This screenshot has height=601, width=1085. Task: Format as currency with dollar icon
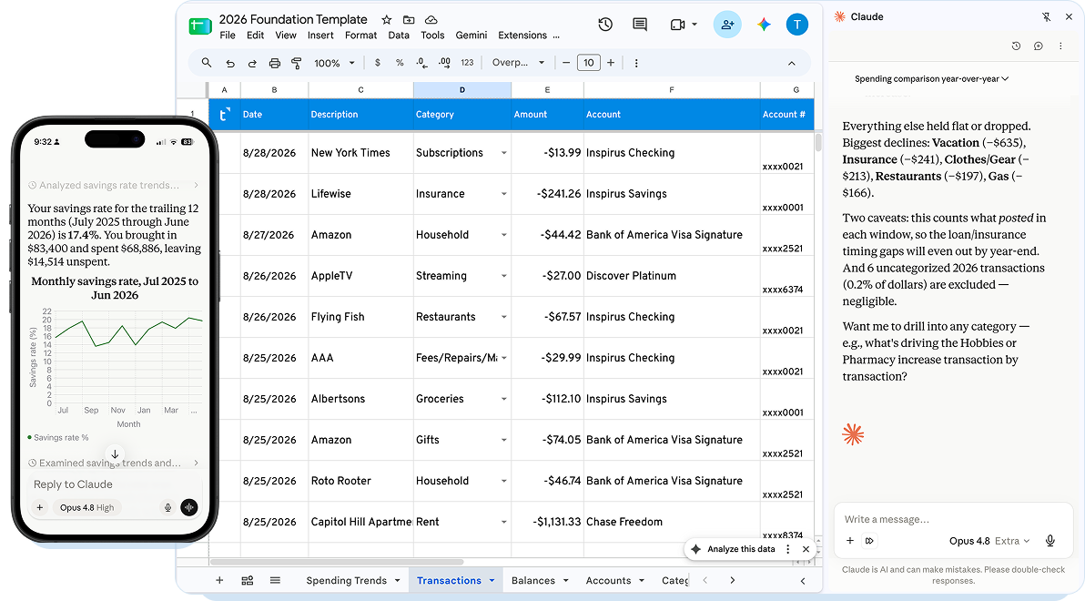[377, 63]
